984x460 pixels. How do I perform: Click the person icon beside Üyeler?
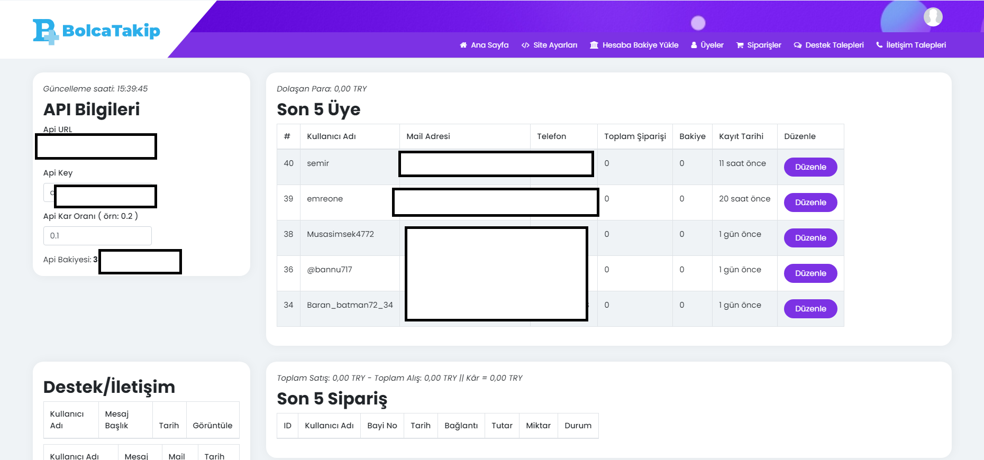point(694,45)
